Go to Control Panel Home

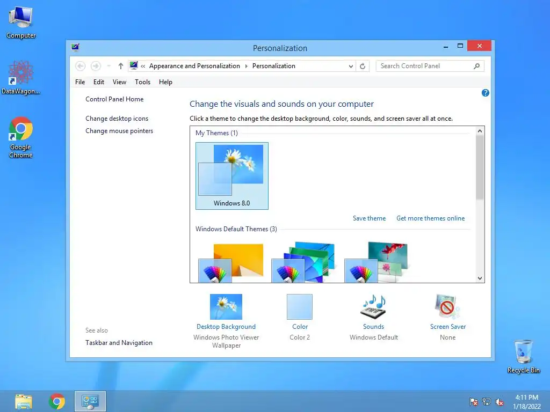coord(114,99)
